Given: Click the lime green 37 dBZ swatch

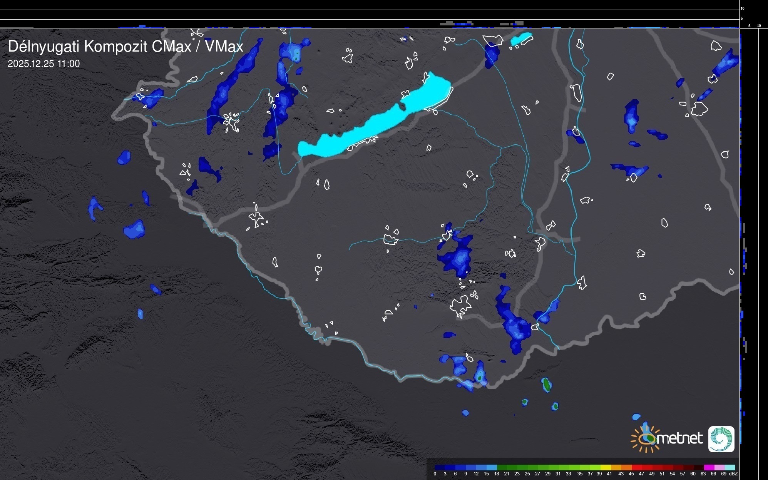Looking at the screenshot, I should pyautogui.click(x=595, y=467).
